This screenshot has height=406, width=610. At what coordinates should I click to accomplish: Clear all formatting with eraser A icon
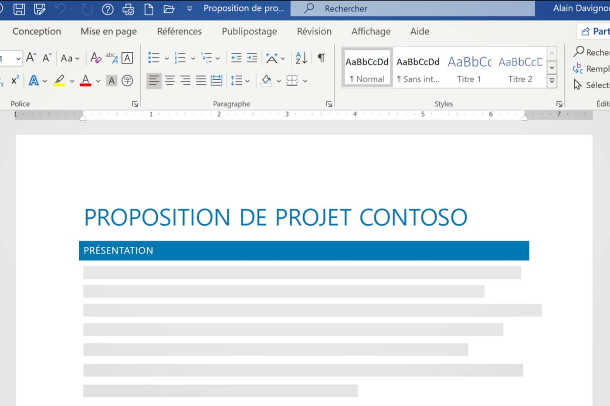pyautogui.click(x=96, y=58)
